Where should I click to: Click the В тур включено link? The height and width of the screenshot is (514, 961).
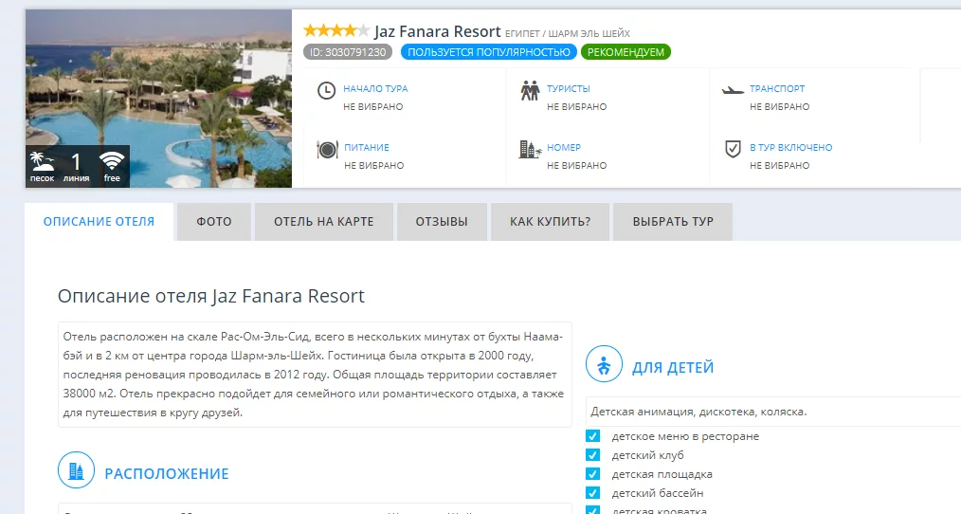790,147
